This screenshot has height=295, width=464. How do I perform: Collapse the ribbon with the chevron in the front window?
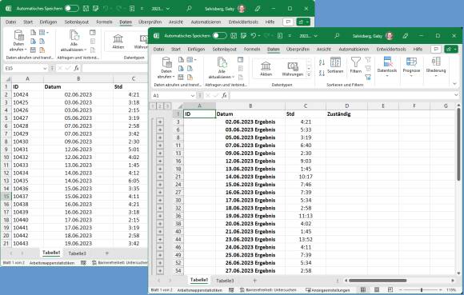[x=455, y=84]
